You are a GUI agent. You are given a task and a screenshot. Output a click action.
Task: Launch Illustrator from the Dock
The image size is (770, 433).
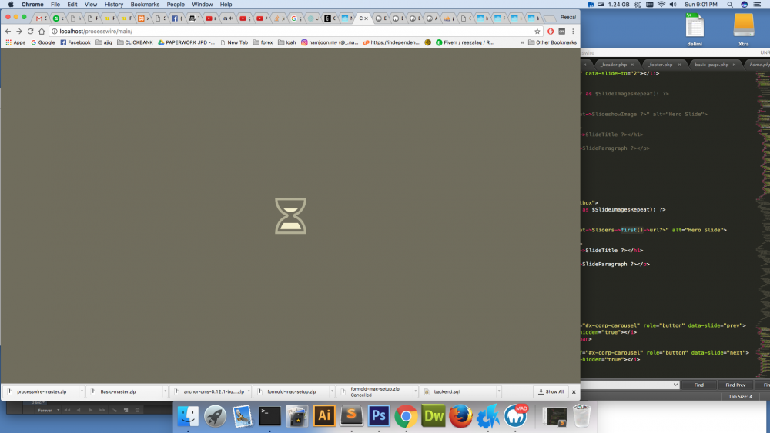pos(325,415)
